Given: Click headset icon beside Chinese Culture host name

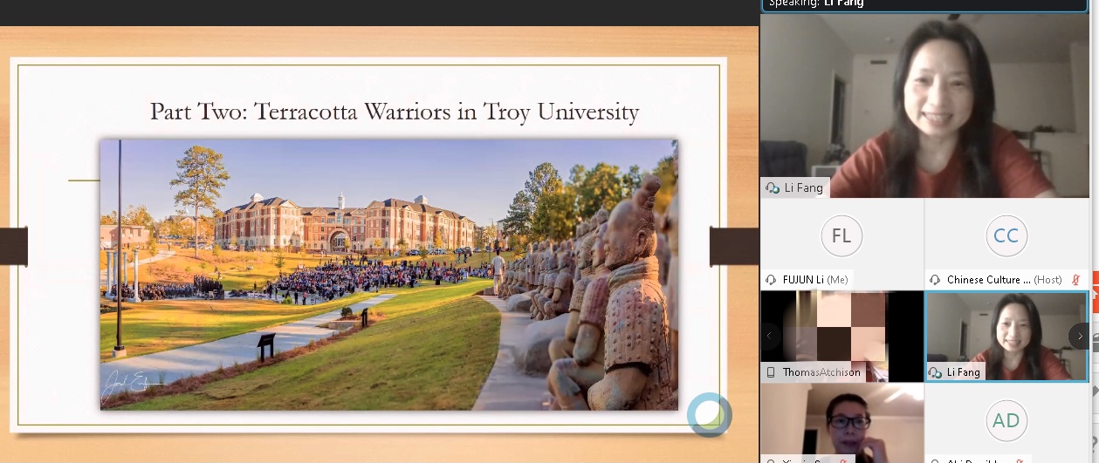Looking at the screenshot, I should click(x=936, y=280).
